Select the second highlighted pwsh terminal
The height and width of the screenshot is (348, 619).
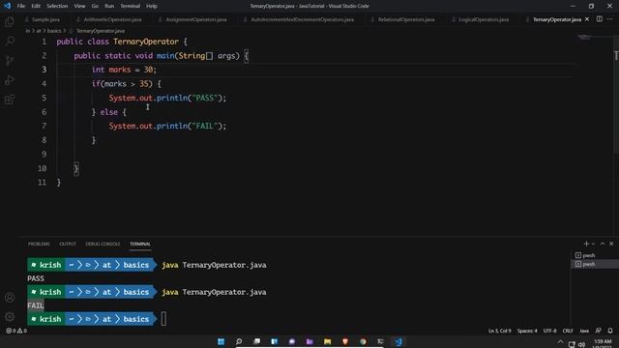click(595, 264)
